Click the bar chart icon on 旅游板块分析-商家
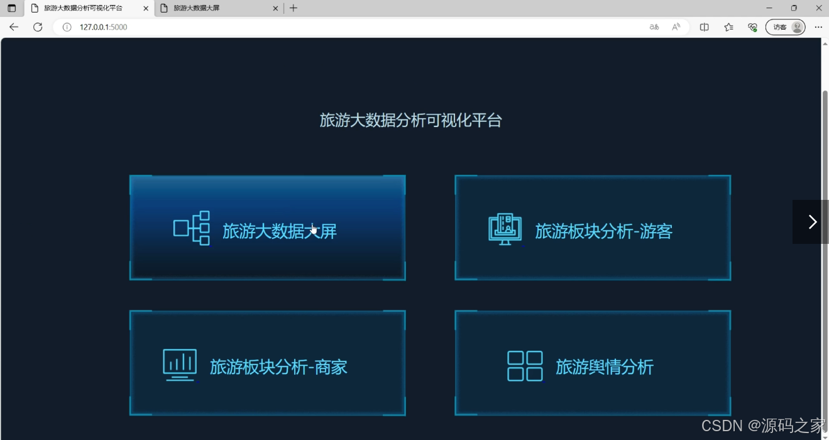 pos(180,365)
